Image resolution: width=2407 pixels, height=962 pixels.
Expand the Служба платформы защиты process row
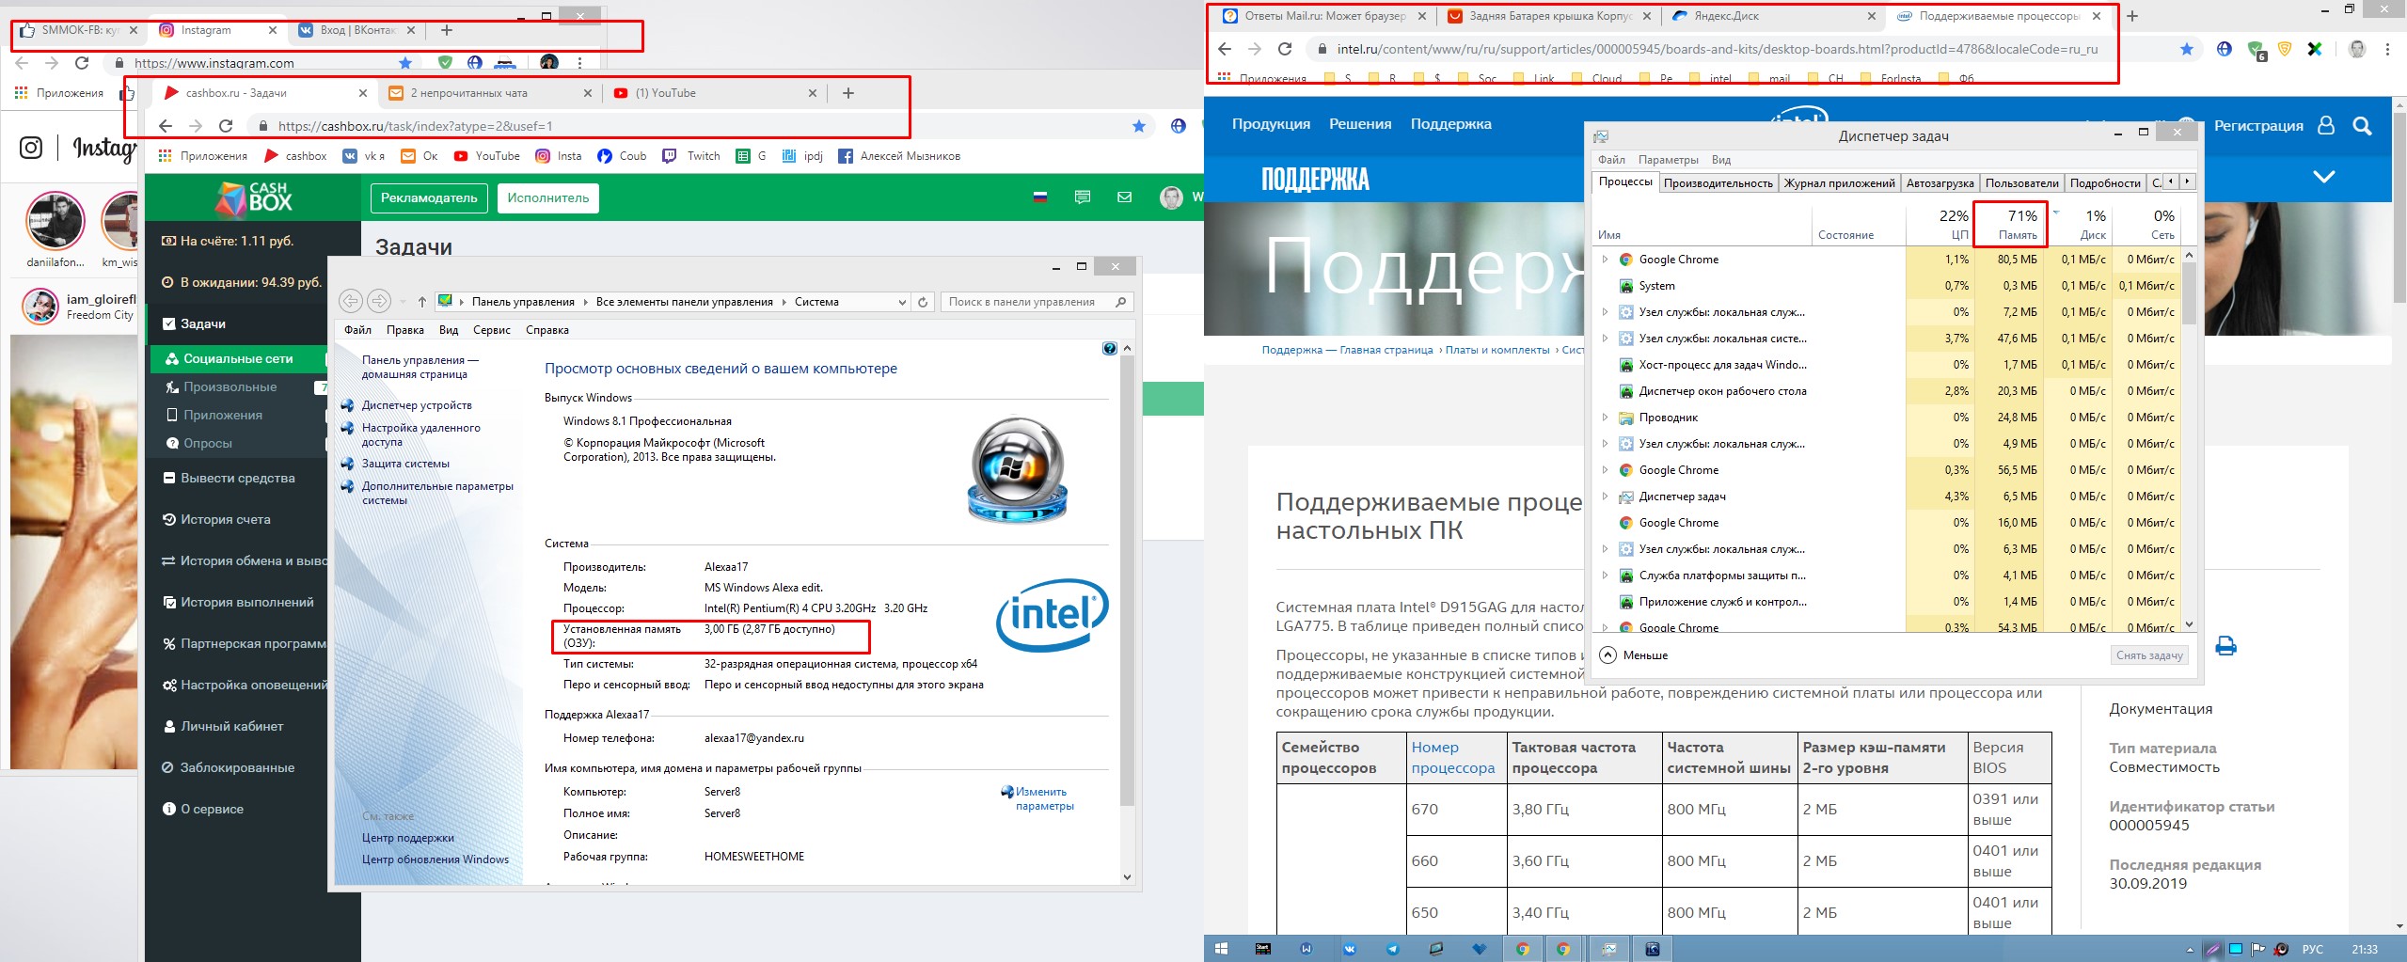point(1605,576)
